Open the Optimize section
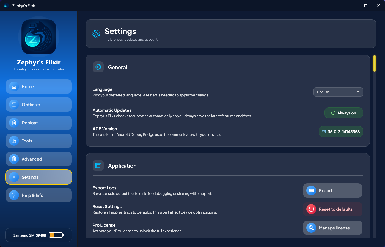385x247 pixels. (x=39, y=105)
